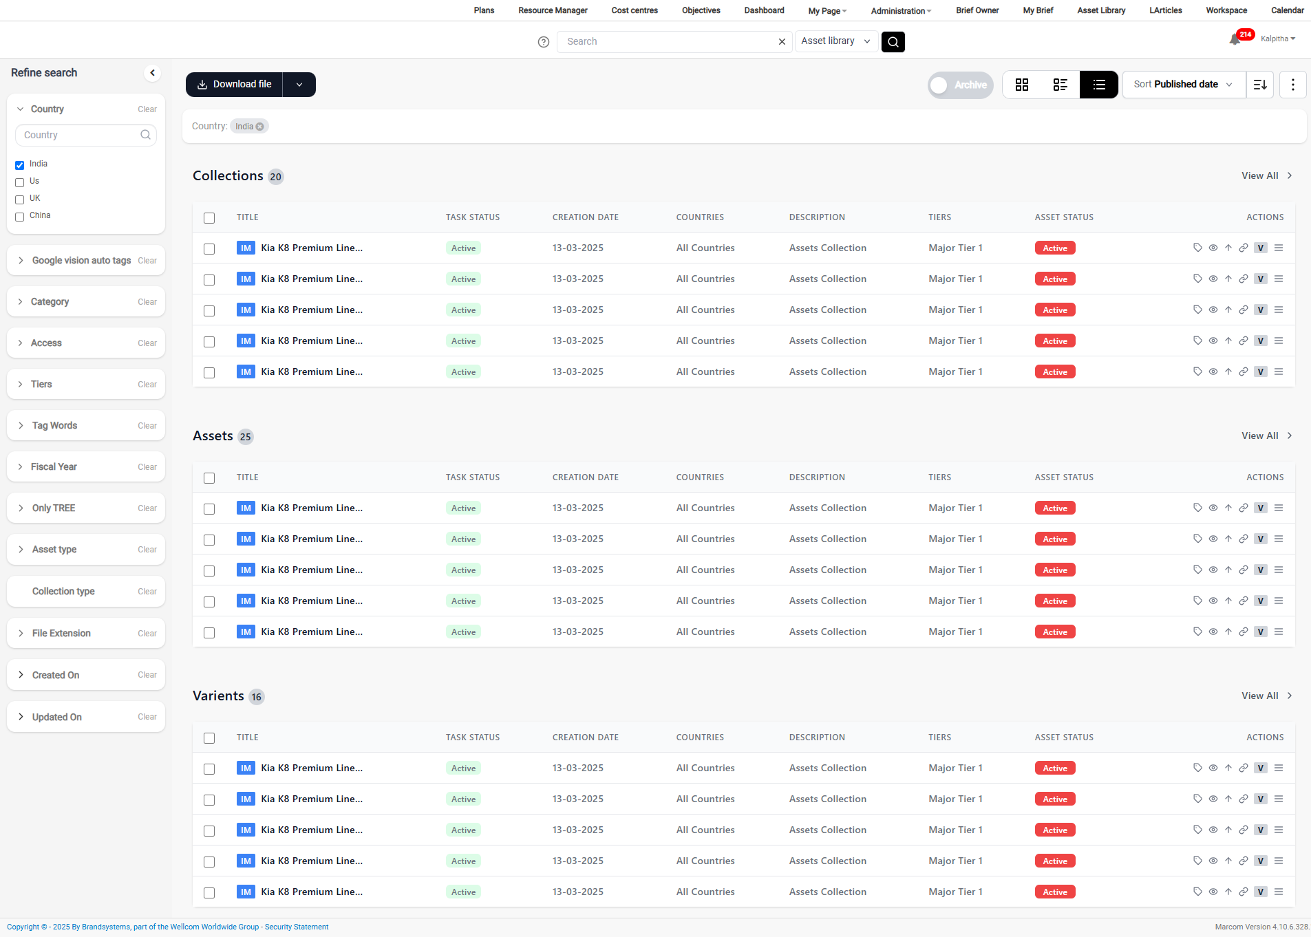Viewport: 1311px width, 937px height.
Task: View all Collections
Action: coord(1267,175)
